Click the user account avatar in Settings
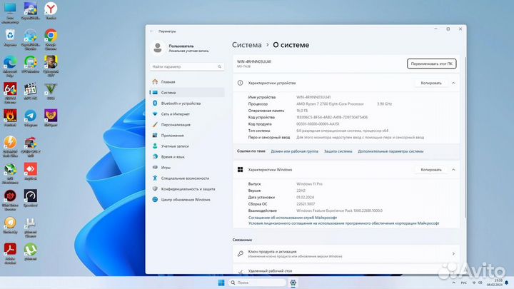 [x=158, y=48]
